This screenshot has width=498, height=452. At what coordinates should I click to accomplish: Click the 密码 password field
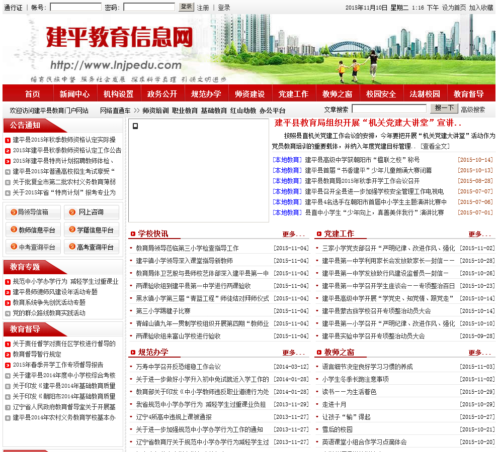coord(149,7)
